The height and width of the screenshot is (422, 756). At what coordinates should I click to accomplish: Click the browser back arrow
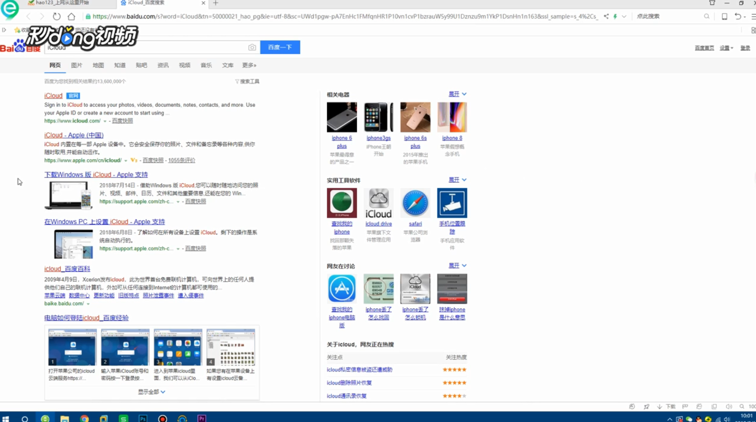[x=28, y=17]
